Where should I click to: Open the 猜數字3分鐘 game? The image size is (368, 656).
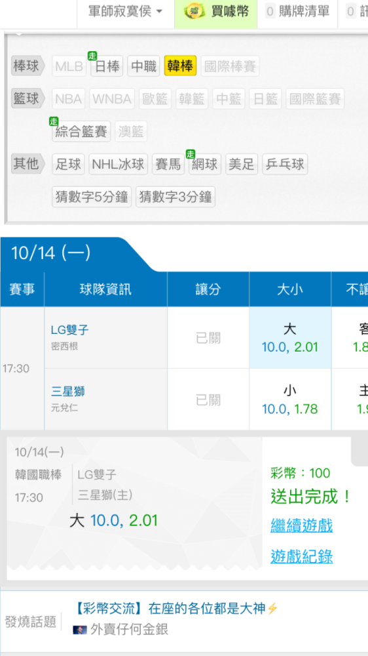click(175, 197)
